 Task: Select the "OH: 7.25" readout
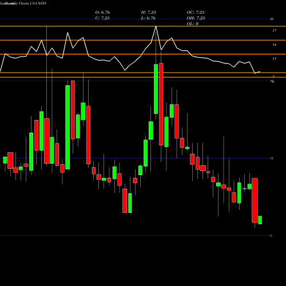click(196, 18)
